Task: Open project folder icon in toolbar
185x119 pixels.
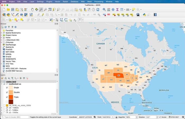Action: coord(8,9)
